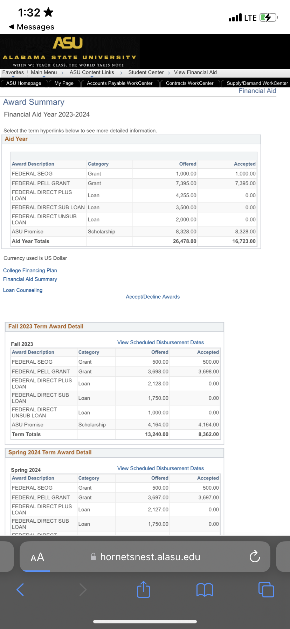Tap the battery charging status icon
The width and height of the screenshot is (290, 629).
point(269,17)
